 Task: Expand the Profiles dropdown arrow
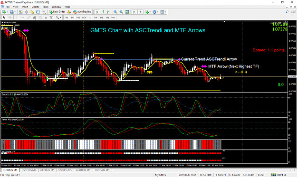click(x=15, y=12)
